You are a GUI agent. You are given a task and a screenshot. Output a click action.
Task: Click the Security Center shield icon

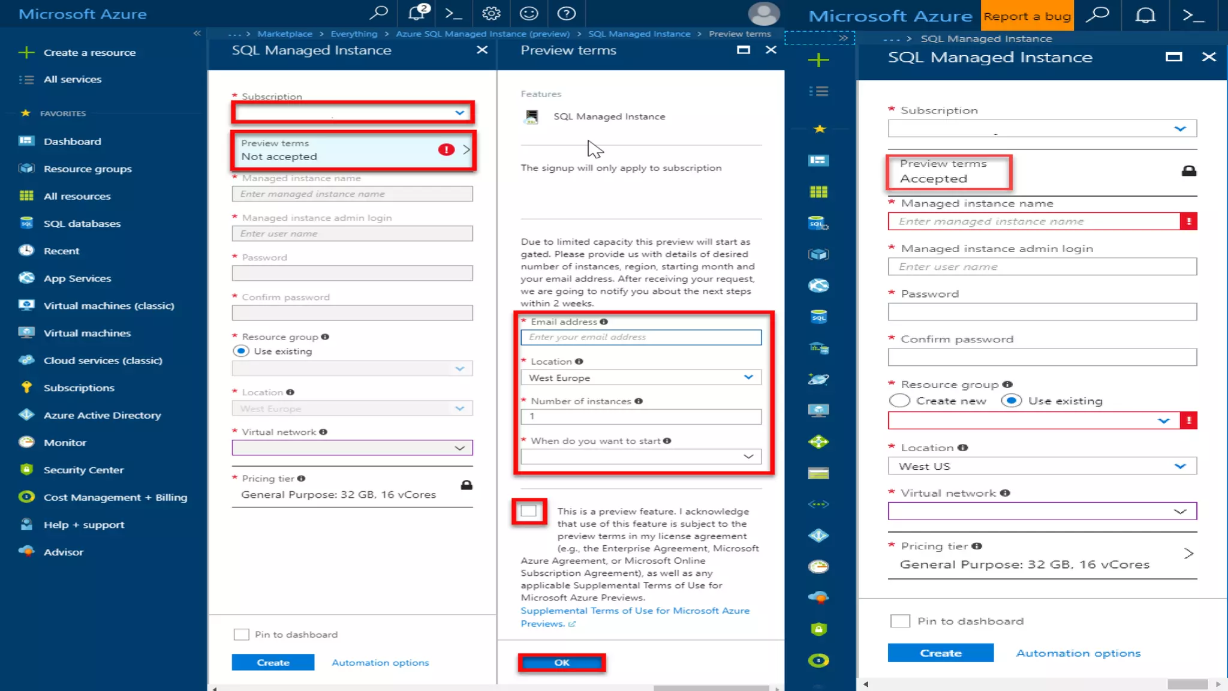(26, 469)
